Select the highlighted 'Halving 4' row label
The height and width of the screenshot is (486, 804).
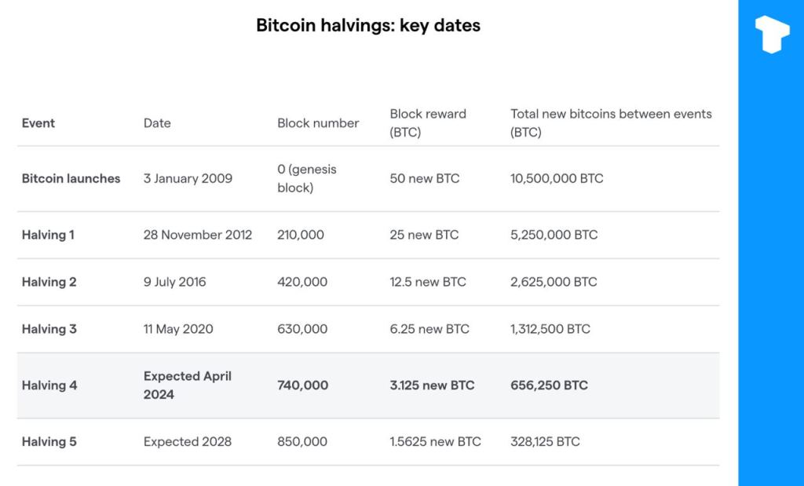click(49, 386)
